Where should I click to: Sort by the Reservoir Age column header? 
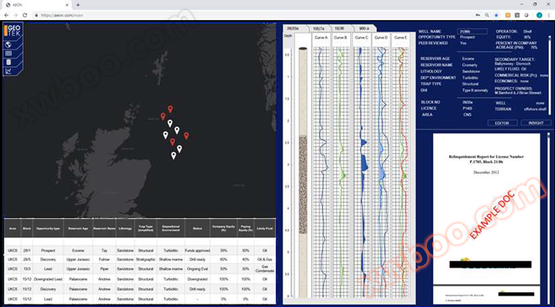coord(78,229)
